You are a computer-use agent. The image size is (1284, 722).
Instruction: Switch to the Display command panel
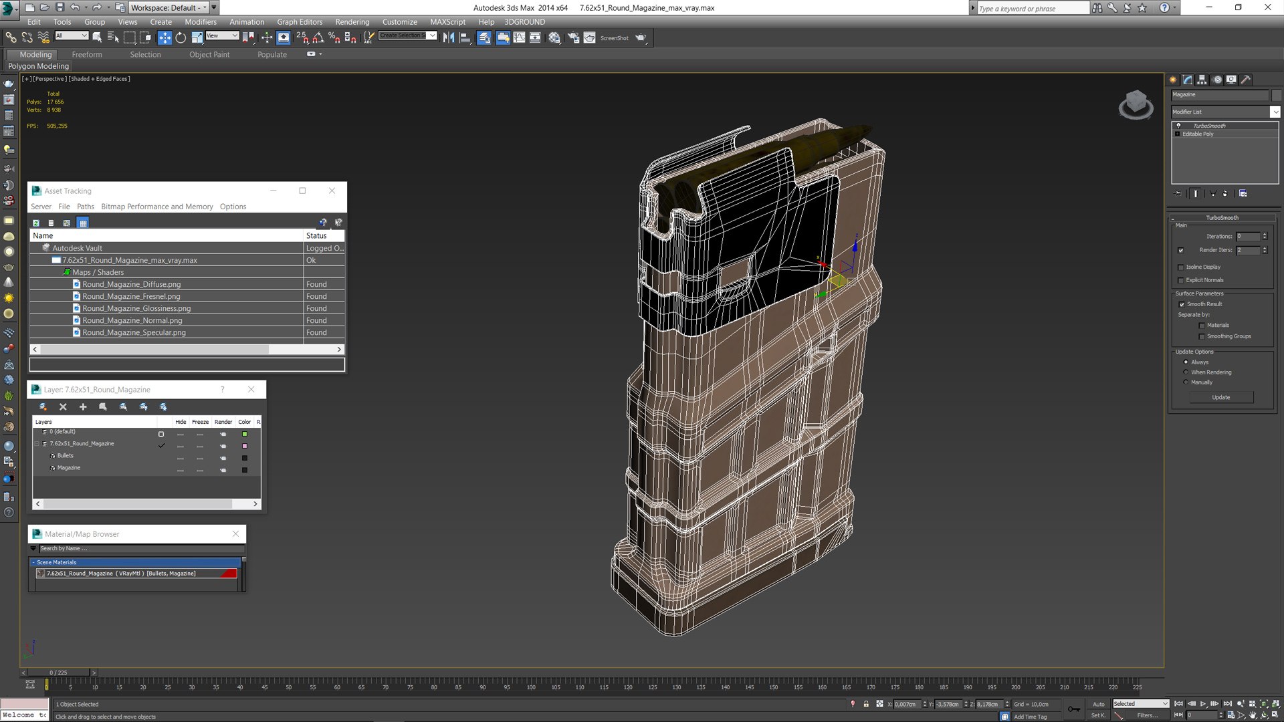click(x=1231, y=80)
